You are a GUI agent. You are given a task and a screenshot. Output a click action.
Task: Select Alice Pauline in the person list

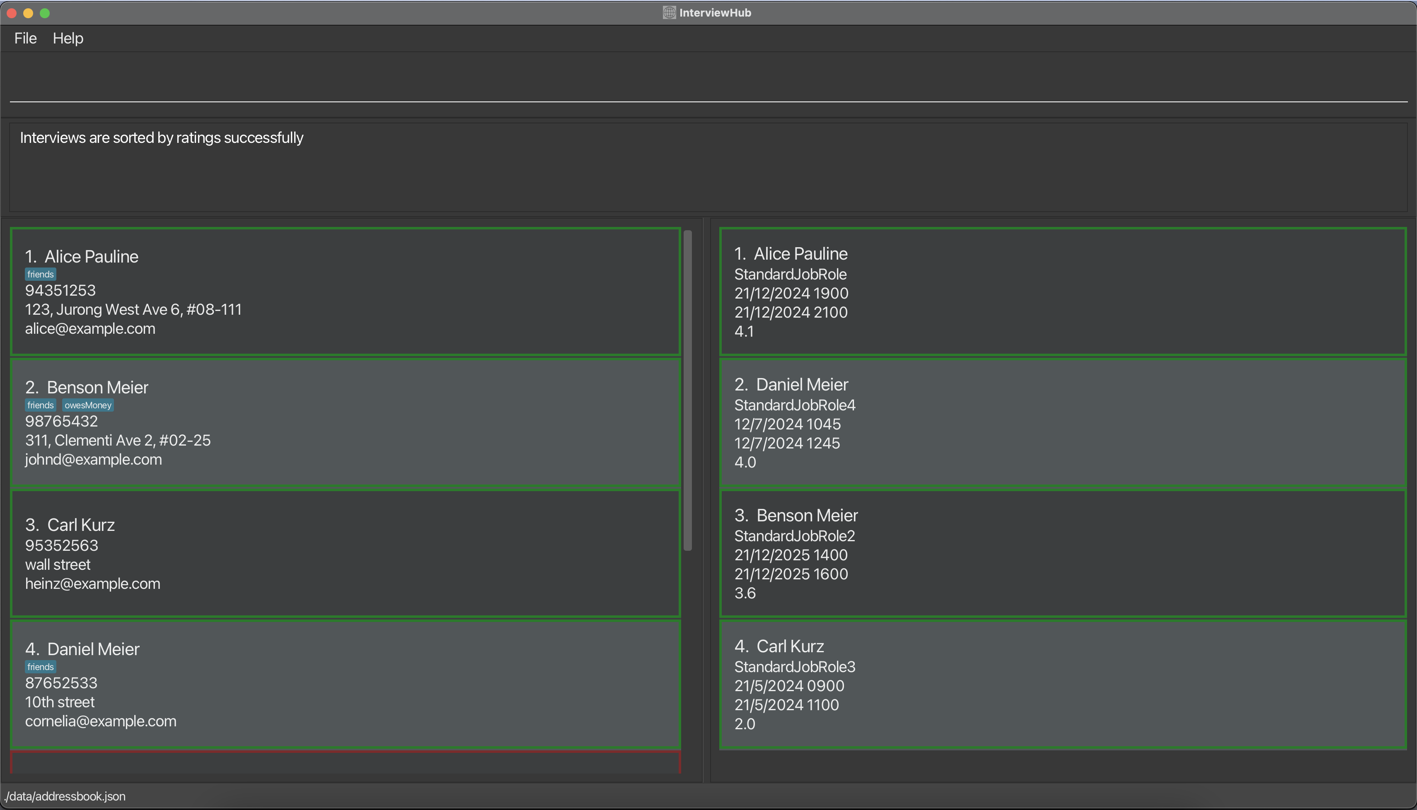346,292
